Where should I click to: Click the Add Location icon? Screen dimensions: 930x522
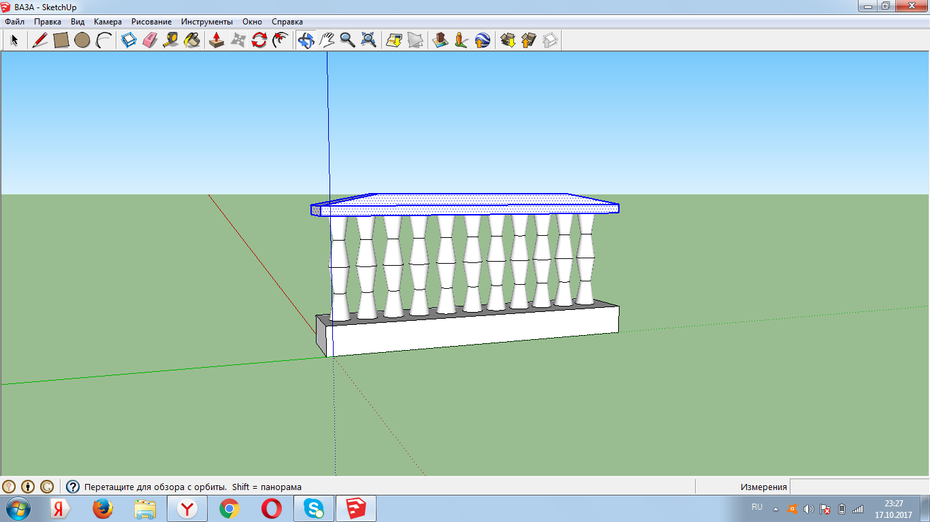coord(394,41)
